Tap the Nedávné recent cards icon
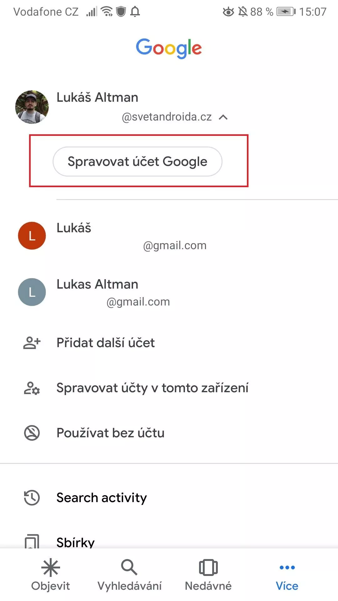Image resolution: width=338 pixels, height=601 pixels. pyautogui.click(x=208, y=568)
